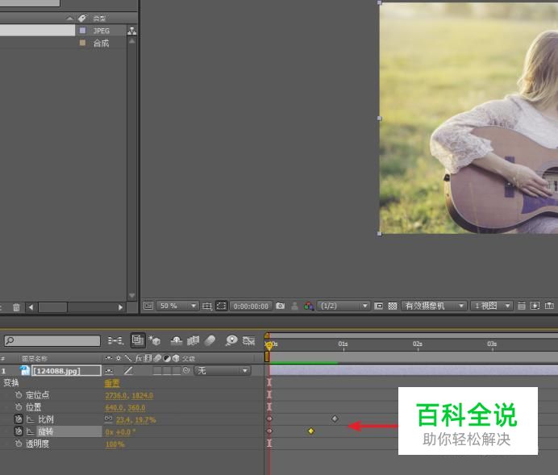Enable frame blending icon in timeline
This screenshot has height=475, width=558.
194,341
